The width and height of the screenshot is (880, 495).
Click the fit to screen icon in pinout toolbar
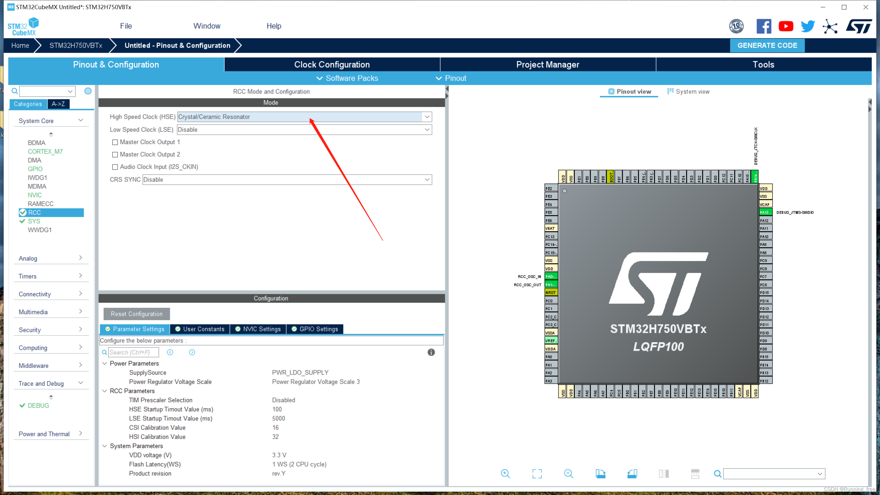[537, 474]
